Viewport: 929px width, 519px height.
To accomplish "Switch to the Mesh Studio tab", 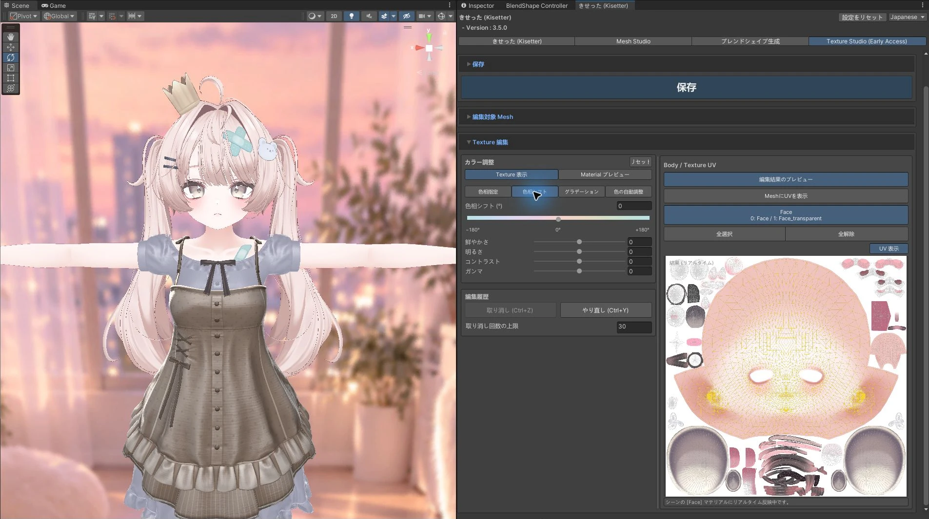I will [x=633, y=41].
